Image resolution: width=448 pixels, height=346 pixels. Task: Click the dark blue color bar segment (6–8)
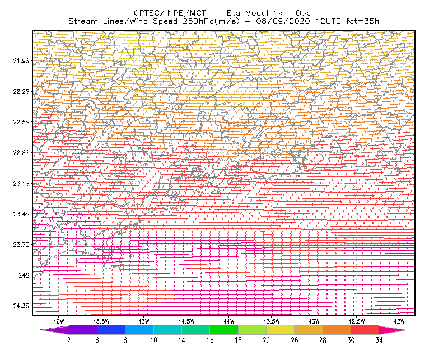tap(111, 330)
